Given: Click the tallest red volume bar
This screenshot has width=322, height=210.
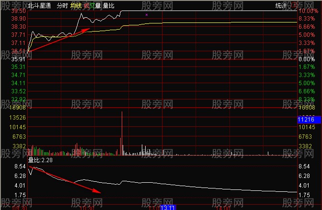Looking at the screenshot, I should (x=122, y=133).
